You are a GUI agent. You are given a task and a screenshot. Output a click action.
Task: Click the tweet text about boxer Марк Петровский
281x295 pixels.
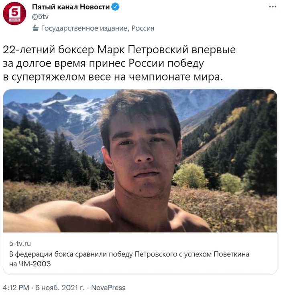pyautogui.click(x=119, y=63)
